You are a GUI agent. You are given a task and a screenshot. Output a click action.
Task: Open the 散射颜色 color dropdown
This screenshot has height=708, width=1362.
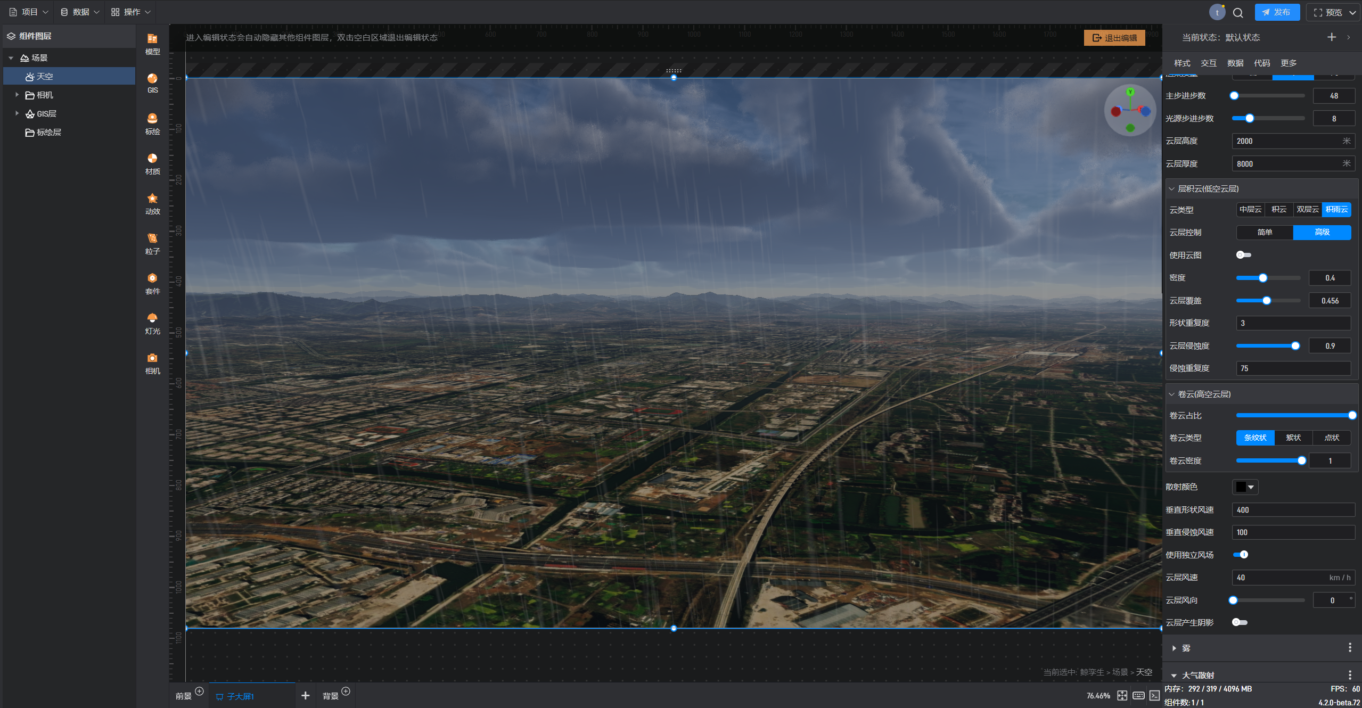click(1245, 487)
